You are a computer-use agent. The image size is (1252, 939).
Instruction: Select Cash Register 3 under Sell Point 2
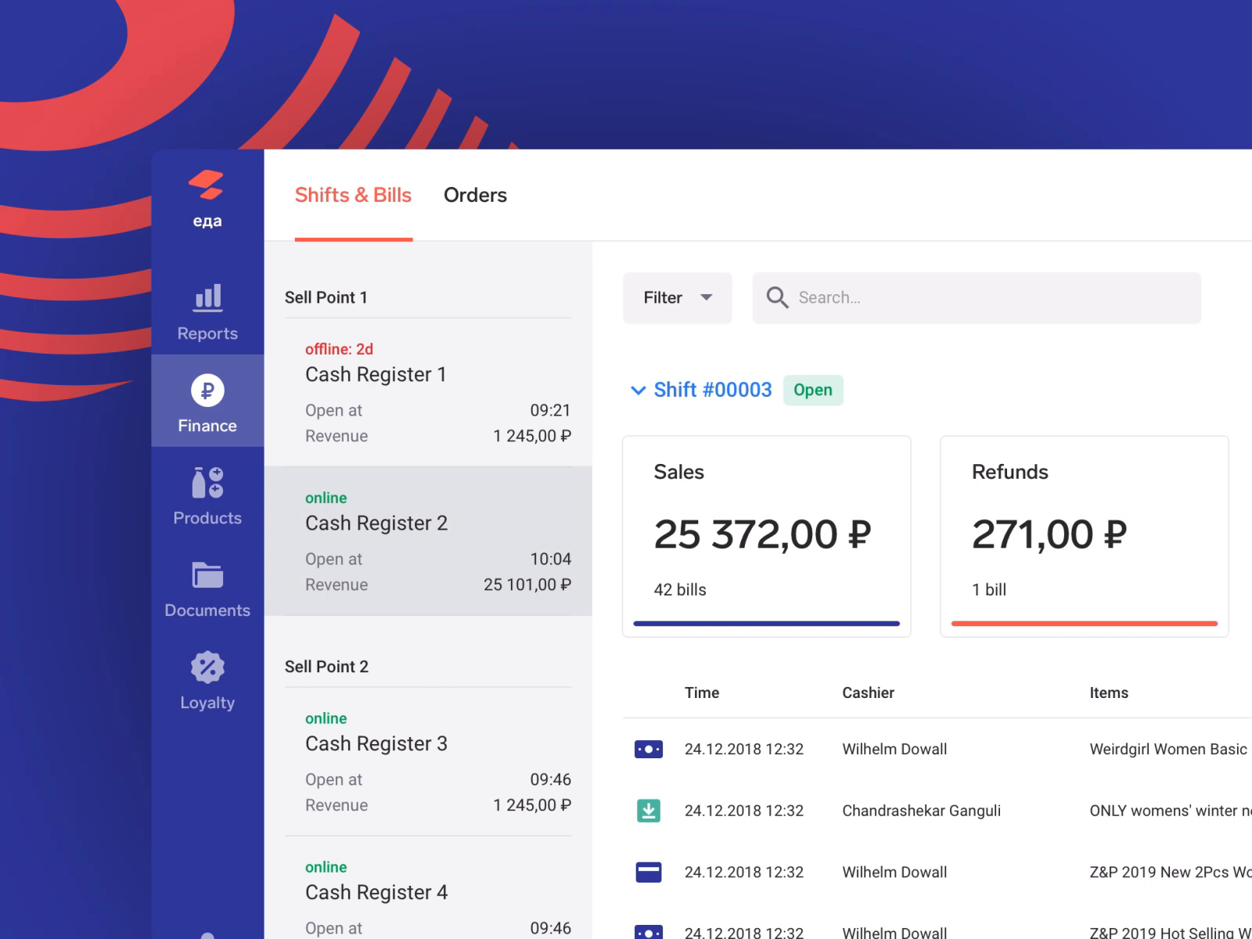pos(429,743)
